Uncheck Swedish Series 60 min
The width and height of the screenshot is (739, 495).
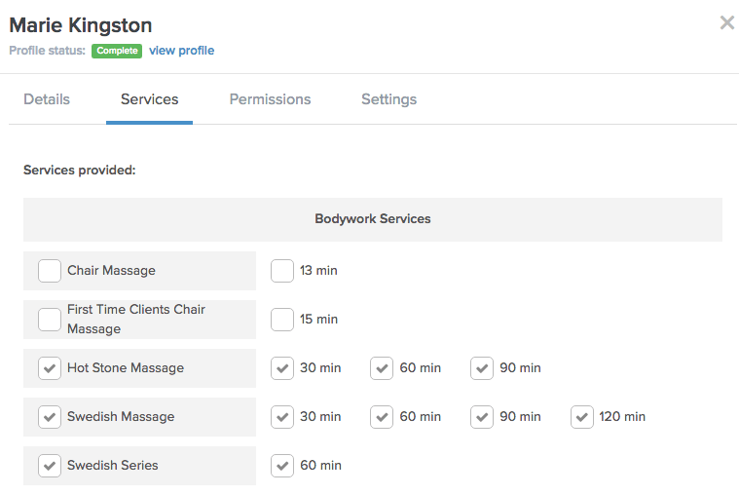(x=282, y=466)
